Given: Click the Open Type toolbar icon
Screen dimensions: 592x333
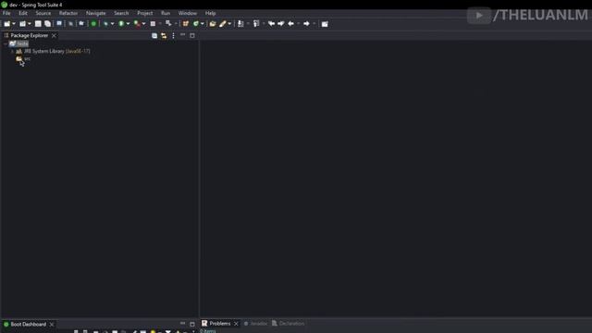Looking at the screenshot, I should pos(213,24).
